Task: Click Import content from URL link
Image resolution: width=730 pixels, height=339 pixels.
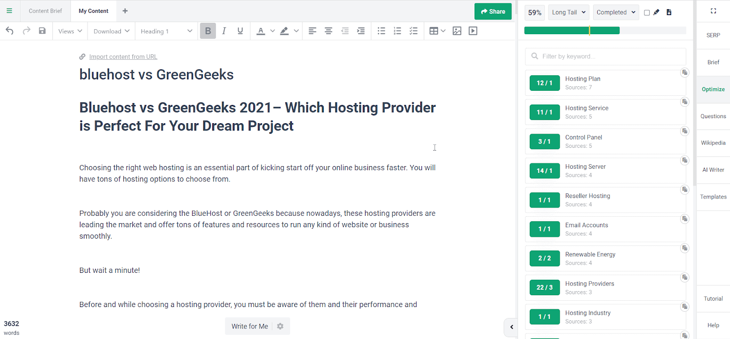Action: click(123, 57)
